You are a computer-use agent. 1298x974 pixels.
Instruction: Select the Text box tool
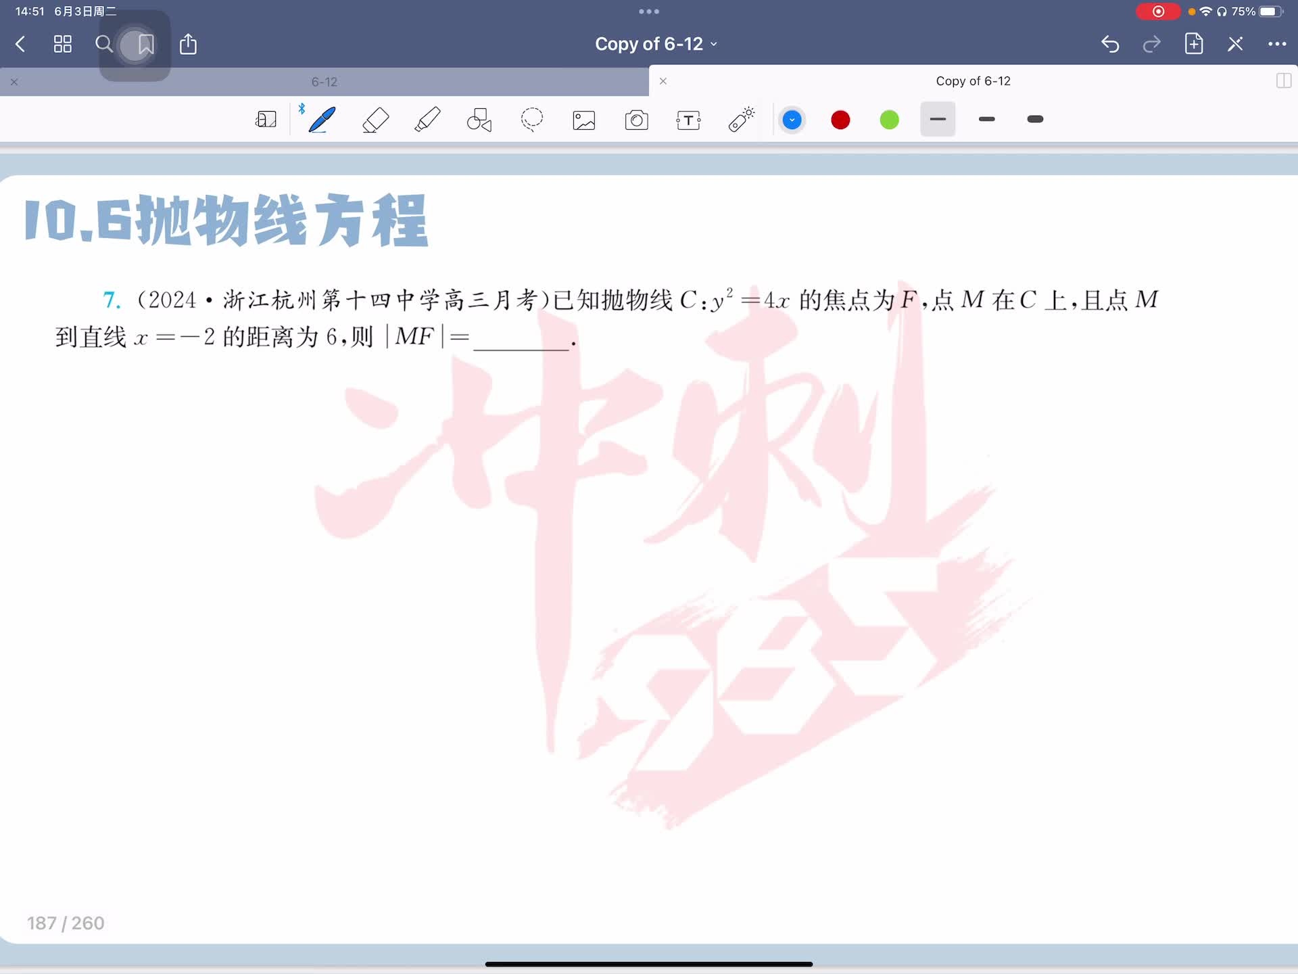(688, 120)
